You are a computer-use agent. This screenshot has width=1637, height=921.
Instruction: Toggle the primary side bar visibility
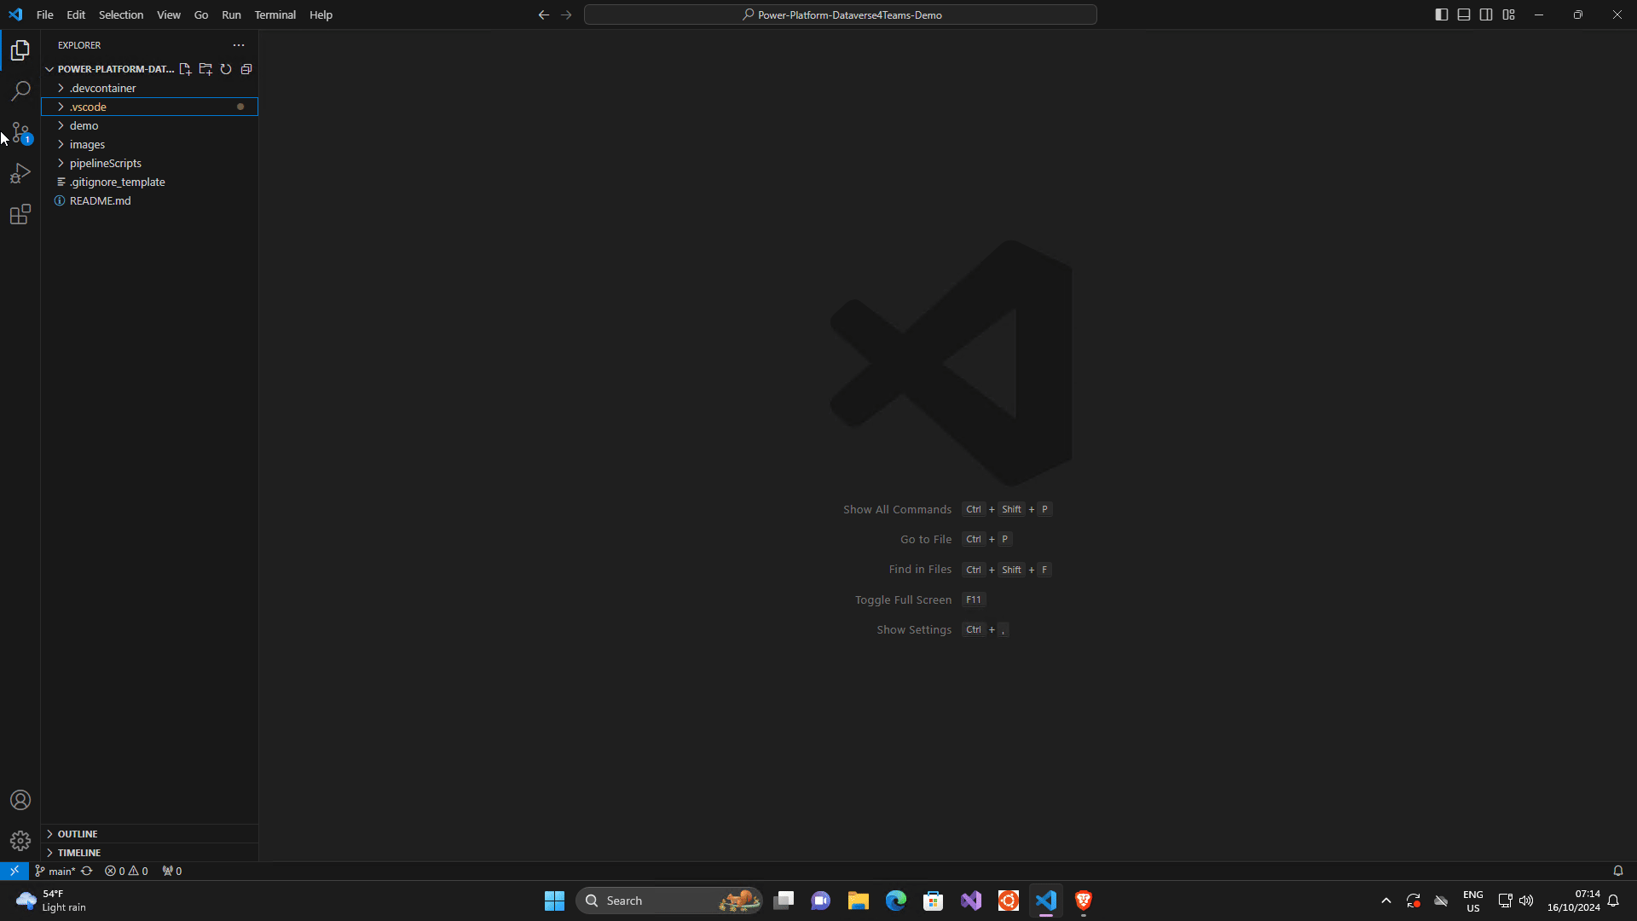1442,14
